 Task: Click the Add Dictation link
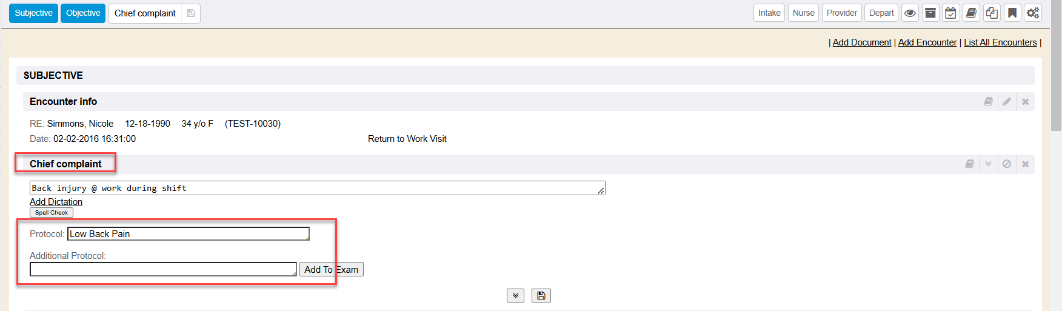(x=56, y=202)
